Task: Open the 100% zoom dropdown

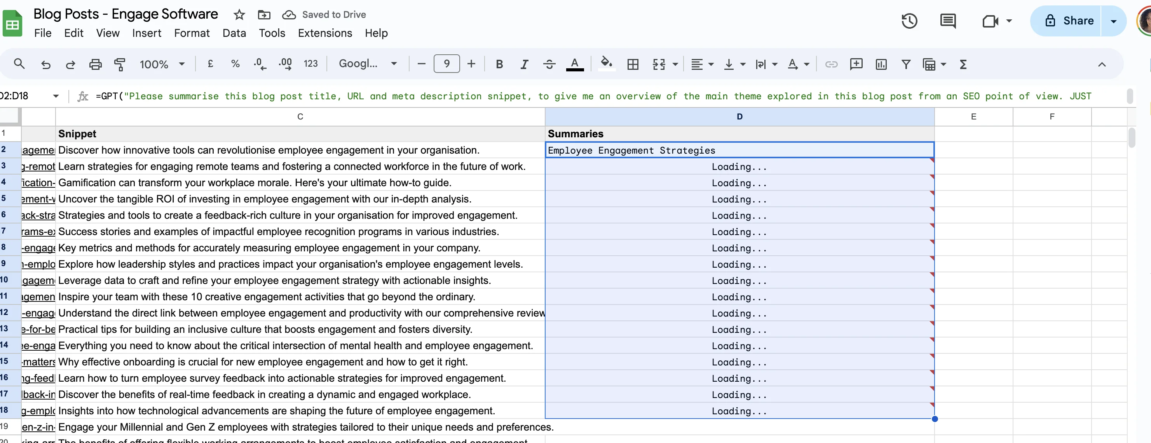Action: pyautogui.click(x=162, y=64)
